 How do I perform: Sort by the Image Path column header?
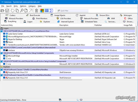pyautogui.click(x=129, y=25)
